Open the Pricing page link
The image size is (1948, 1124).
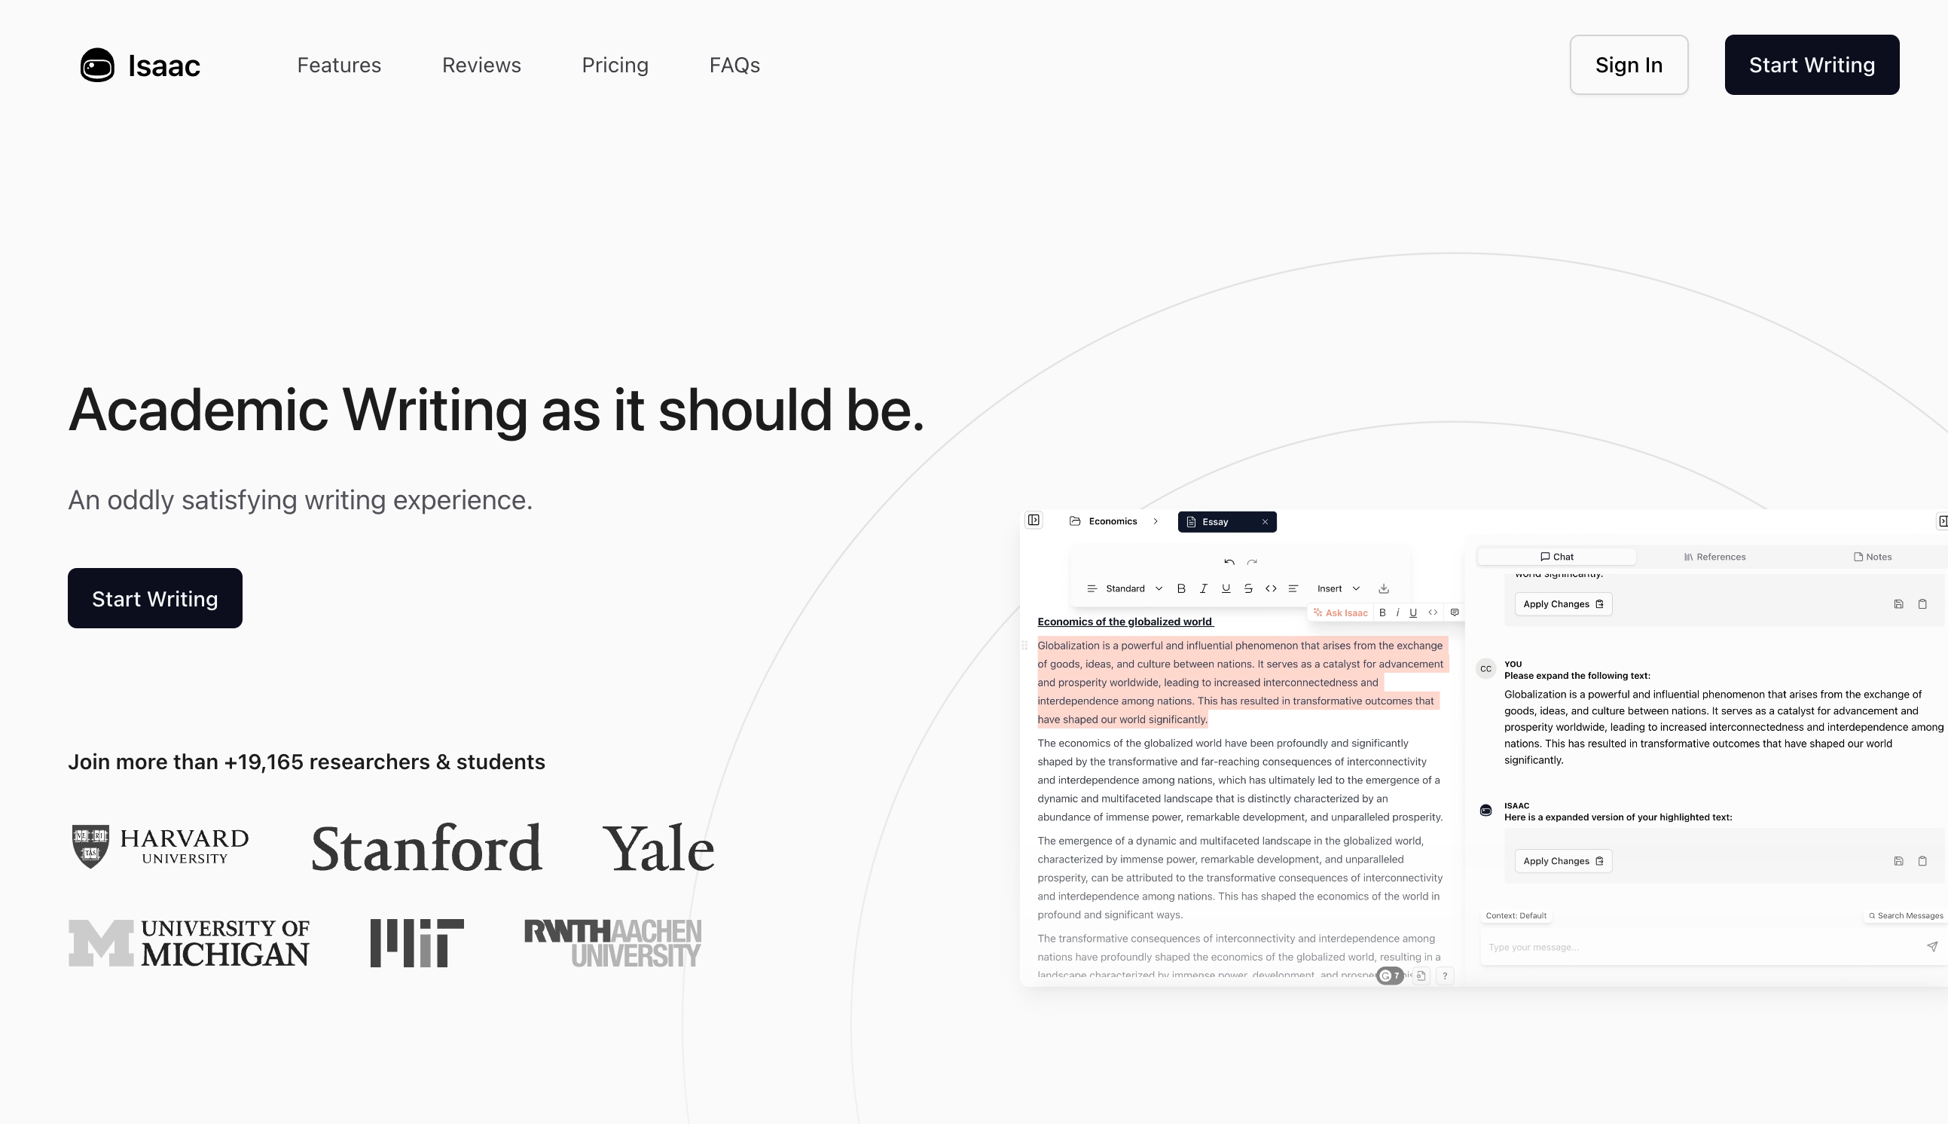[x=615, y=65]
